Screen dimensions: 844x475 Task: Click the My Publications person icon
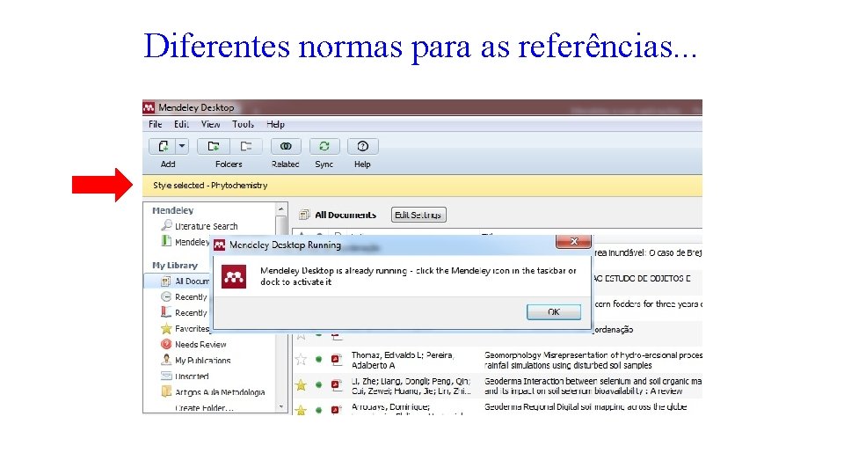(166, 360)
